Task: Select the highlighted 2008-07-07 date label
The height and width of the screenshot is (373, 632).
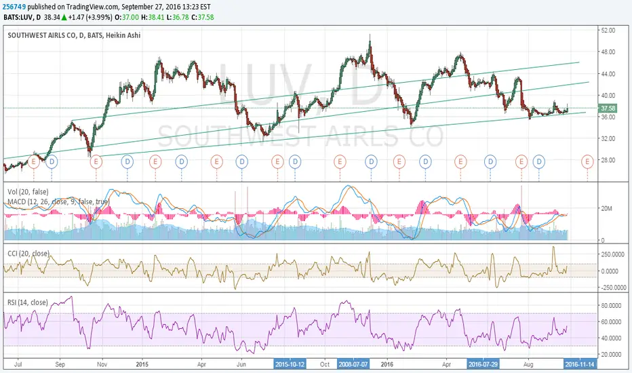Action: (x=353, y=364)
